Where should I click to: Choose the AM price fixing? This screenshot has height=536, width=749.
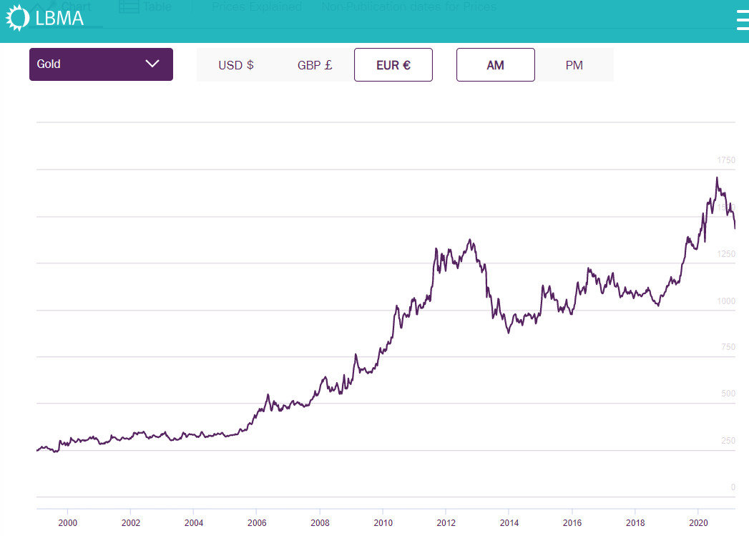point(495,65)
